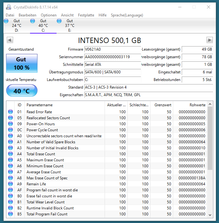Click scrollbar up arrow of SMART list
Viewport: 219px width, 223px height.
[x=210, y=104]
